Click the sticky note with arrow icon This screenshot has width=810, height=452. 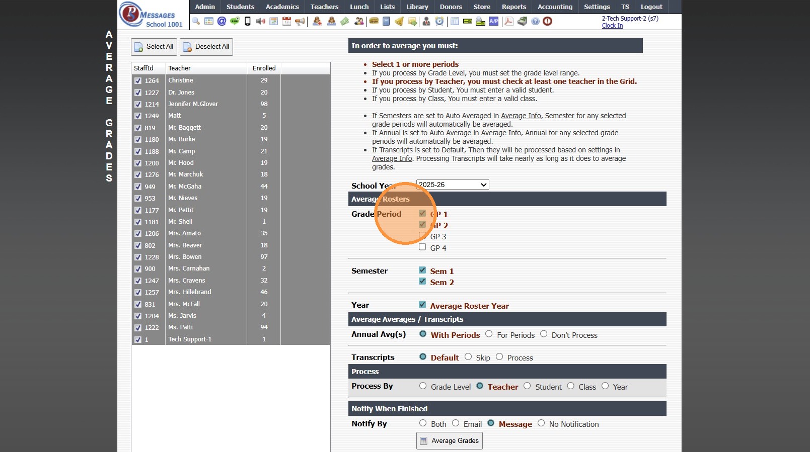(x=412, y=21)
